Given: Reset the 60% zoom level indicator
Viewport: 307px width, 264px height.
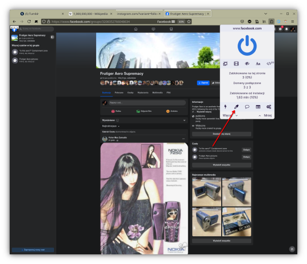Looking at the screenshot, I should pos(181,22).
